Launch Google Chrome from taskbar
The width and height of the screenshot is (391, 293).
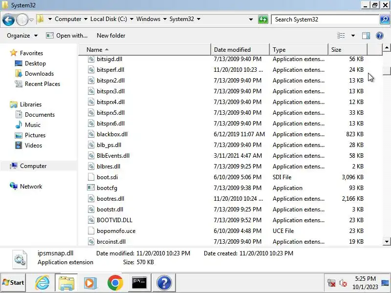[115, 283]
